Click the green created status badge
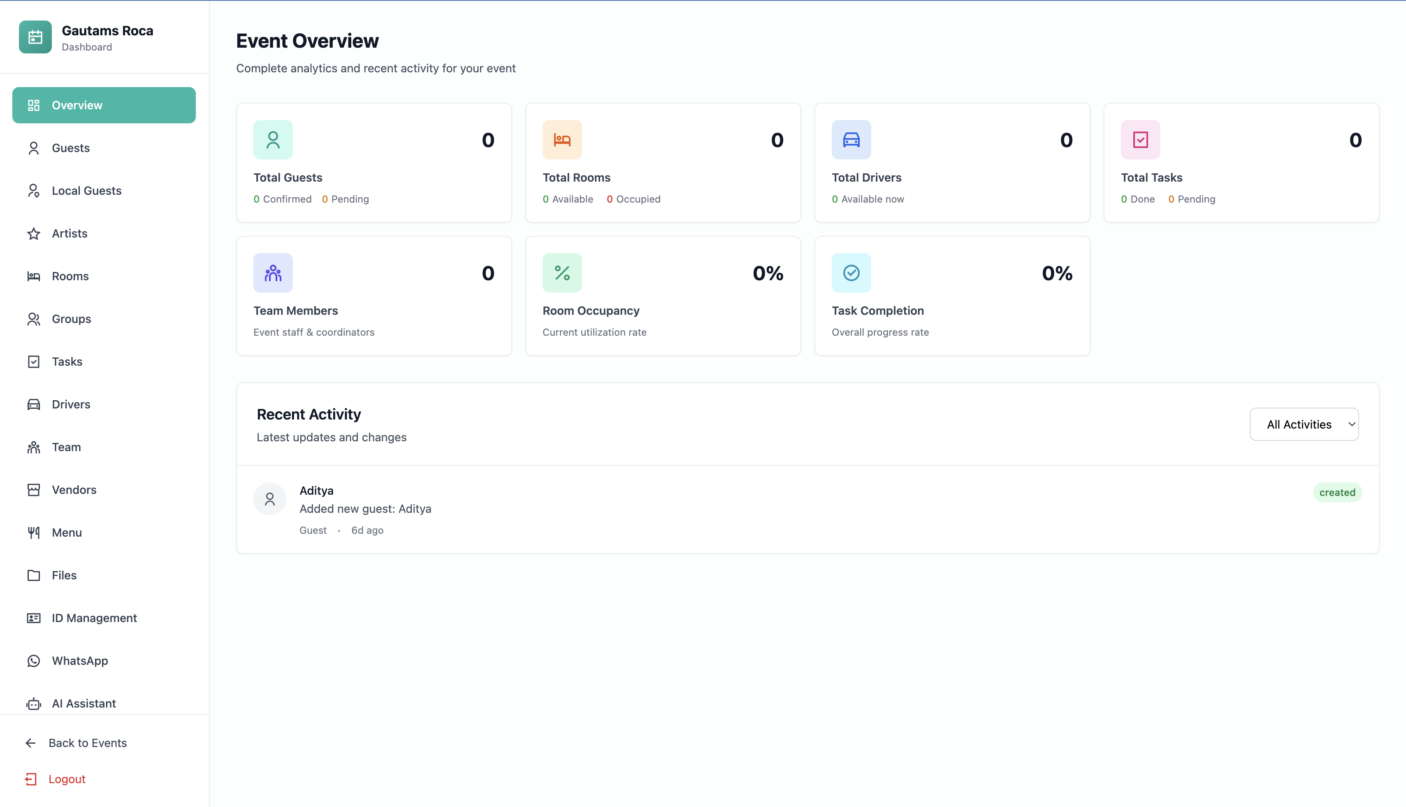1406x807 pixels. (1336, 492)
